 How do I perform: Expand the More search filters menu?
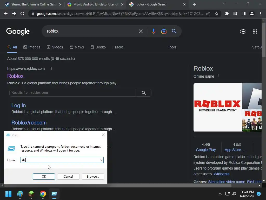[x=118, y=47]
